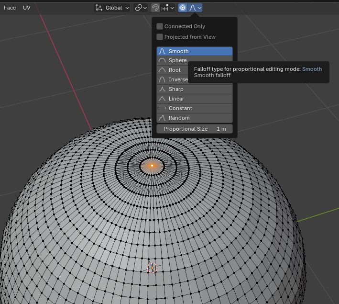Enable the Projected from View checkbox
The height and width of the screenshot is (304, 339).
160,37
